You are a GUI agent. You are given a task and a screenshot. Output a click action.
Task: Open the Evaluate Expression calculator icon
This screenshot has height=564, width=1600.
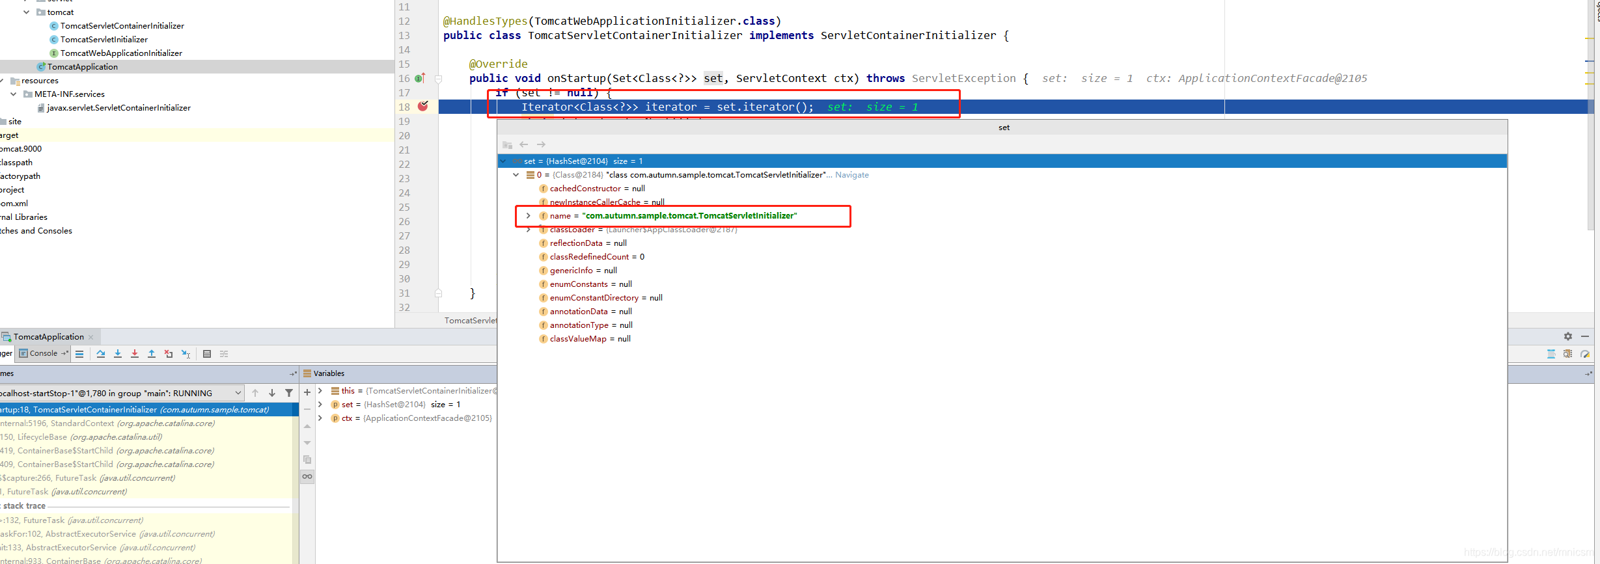(x=207, y=354)
